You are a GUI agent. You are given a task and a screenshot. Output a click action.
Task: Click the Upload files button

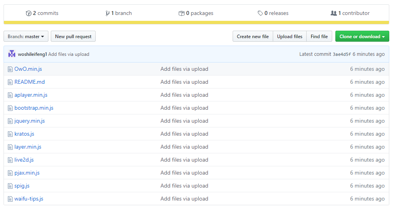pos(290,37)
